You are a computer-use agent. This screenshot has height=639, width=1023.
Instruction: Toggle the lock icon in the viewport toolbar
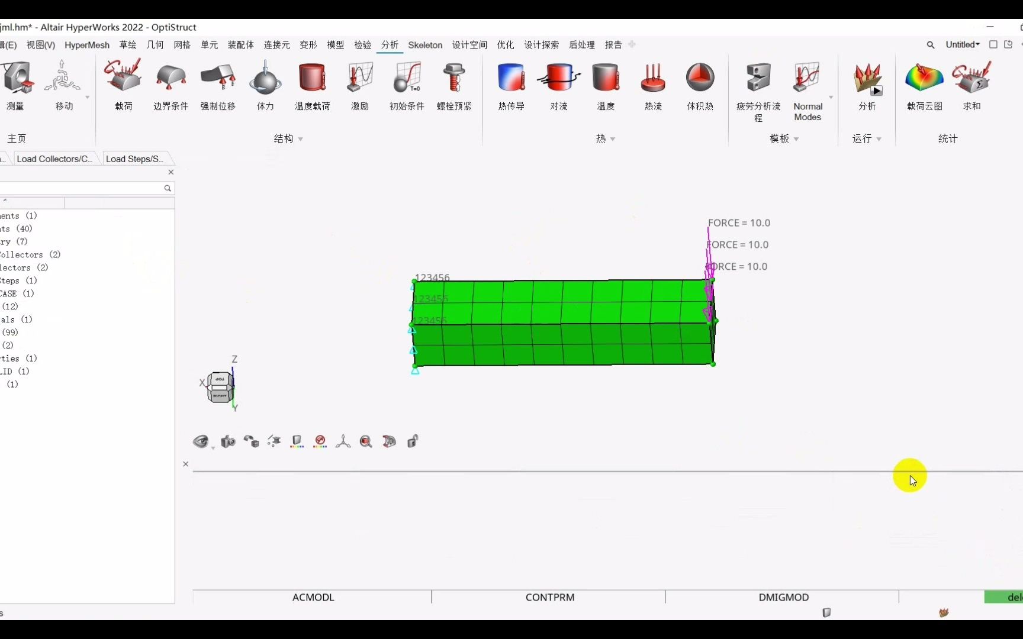coord(413,441)
